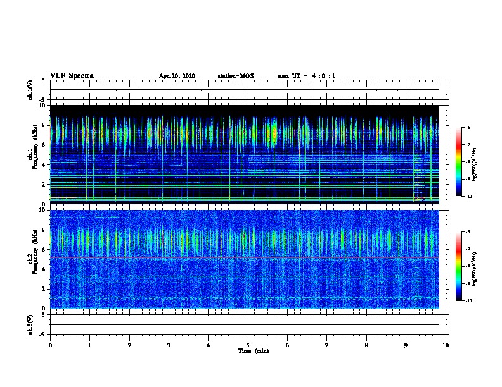502x387 pixels.
Task: Click the ch.1 spectrogram color scale bar
Action: (x=458, y=162)
